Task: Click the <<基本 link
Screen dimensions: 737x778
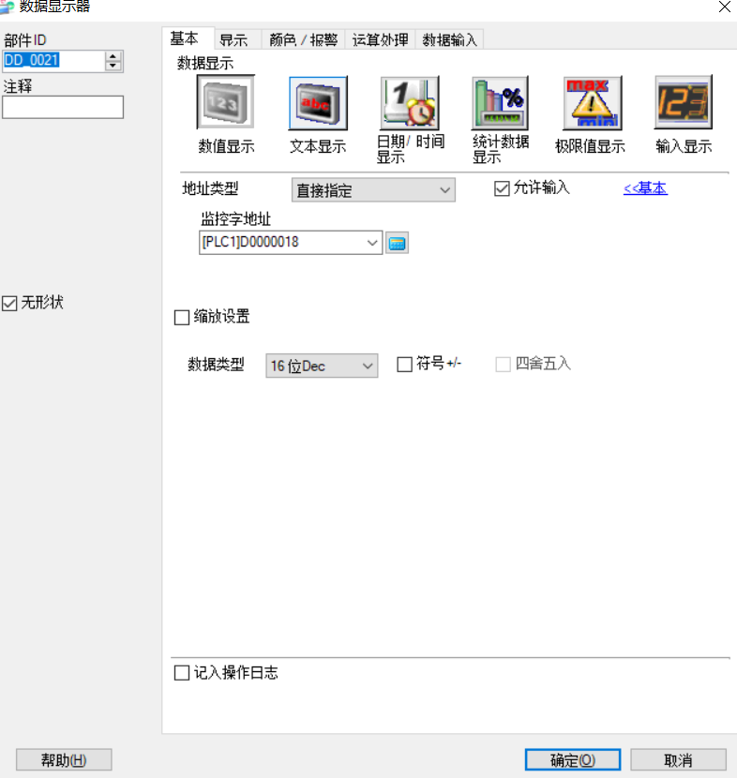Action: tap(645, 188)
